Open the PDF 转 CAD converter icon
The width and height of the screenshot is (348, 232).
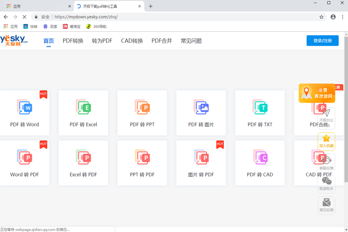coord(260,157)
